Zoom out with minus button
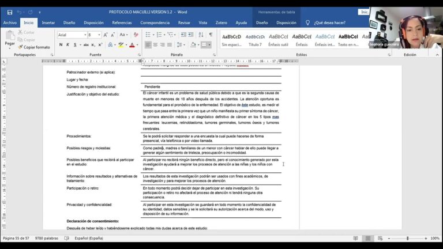 click(x=389, y=238)
